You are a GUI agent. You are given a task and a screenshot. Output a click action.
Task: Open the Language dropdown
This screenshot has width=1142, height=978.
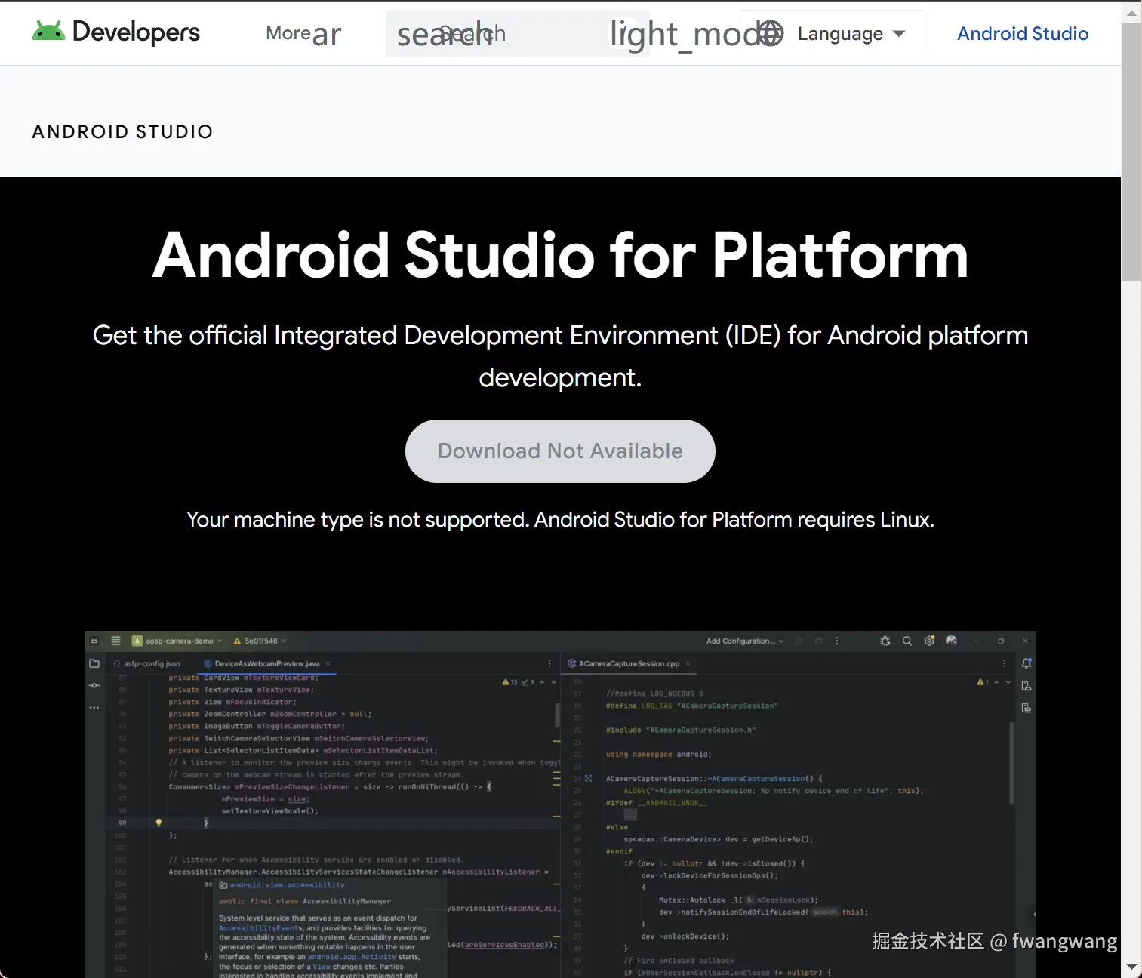(833, 33)
